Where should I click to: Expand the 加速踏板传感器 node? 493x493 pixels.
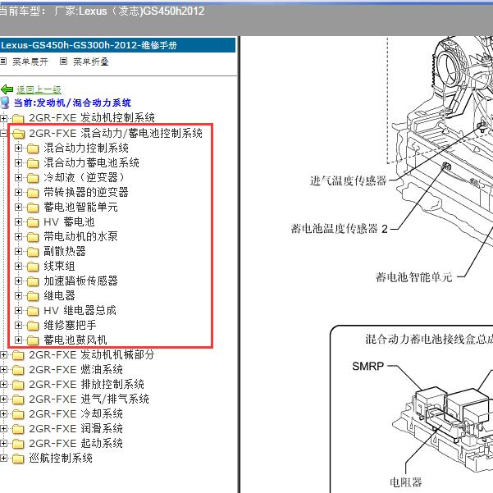[18, 281]
